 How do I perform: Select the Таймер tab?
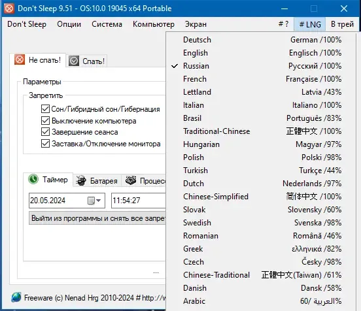pos(48,180)
